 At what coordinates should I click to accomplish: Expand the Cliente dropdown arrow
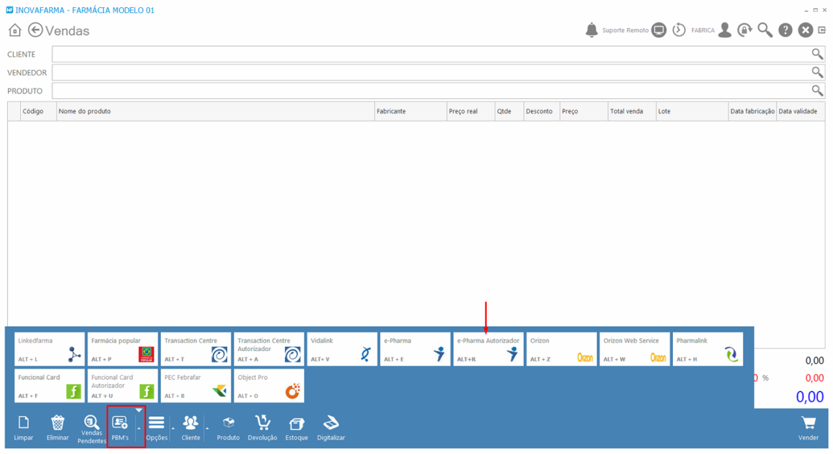pyautogui.click(x=207, y=428)
